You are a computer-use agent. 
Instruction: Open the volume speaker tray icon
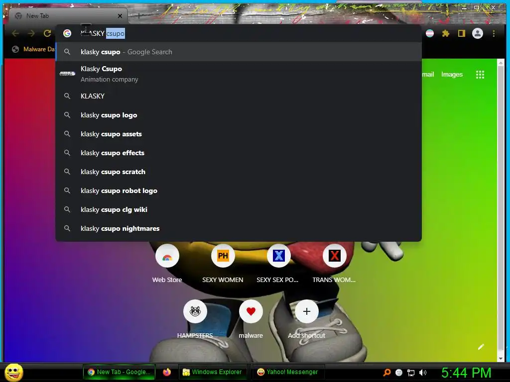[422, 373]
